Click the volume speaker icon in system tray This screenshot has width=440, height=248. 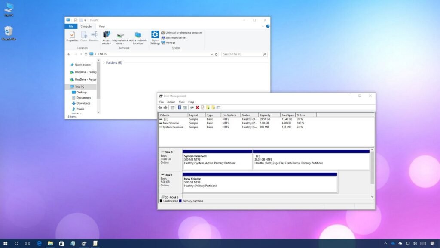(x=415, y=243)
